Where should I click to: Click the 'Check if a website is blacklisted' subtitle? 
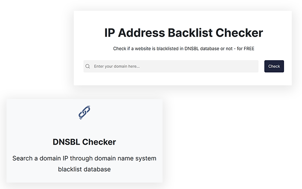point(183,49)
